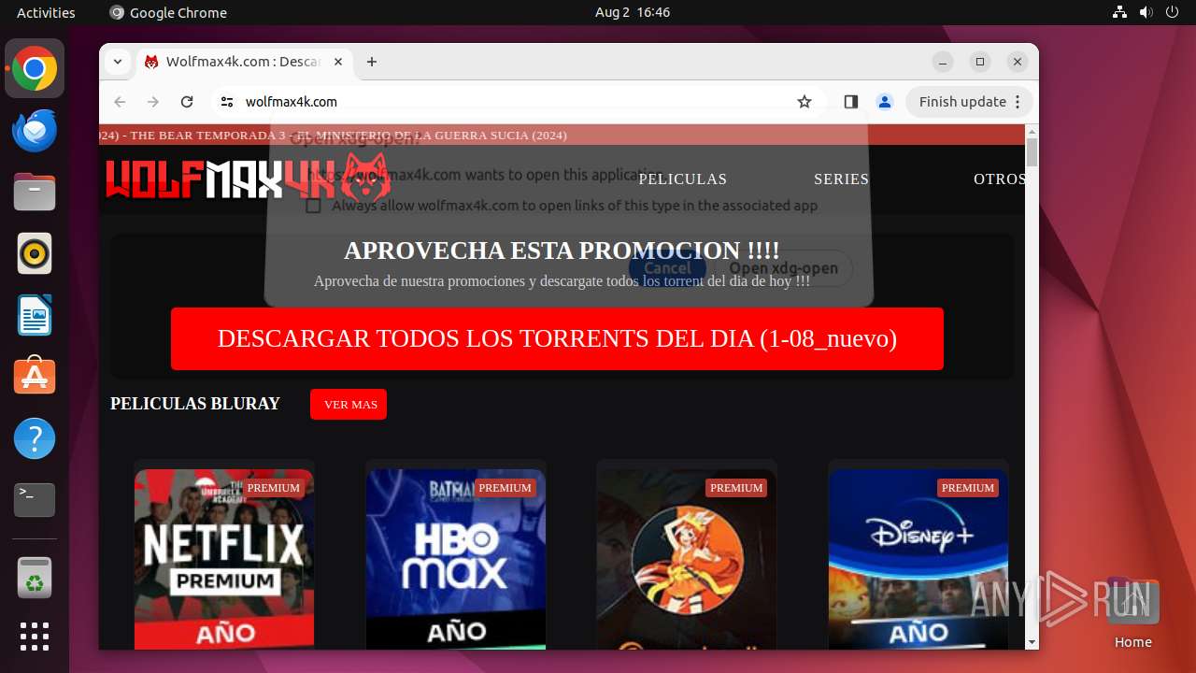Open the Trash in the dock
This screenshot has height=673, width=1196.
(x=35, y=578)
